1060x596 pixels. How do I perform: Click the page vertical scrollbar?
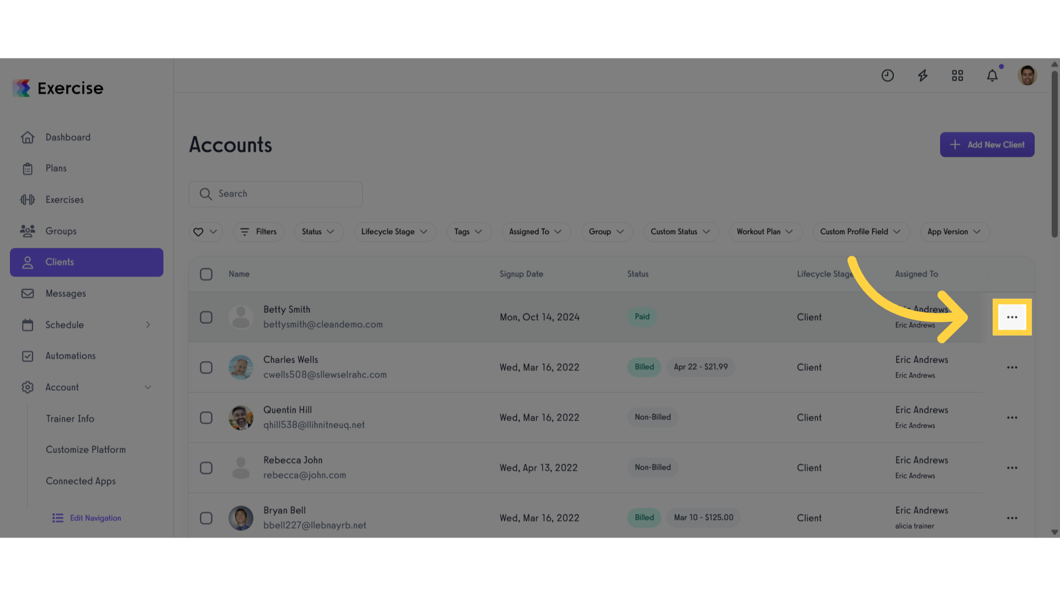click(x=1054, y=155)
